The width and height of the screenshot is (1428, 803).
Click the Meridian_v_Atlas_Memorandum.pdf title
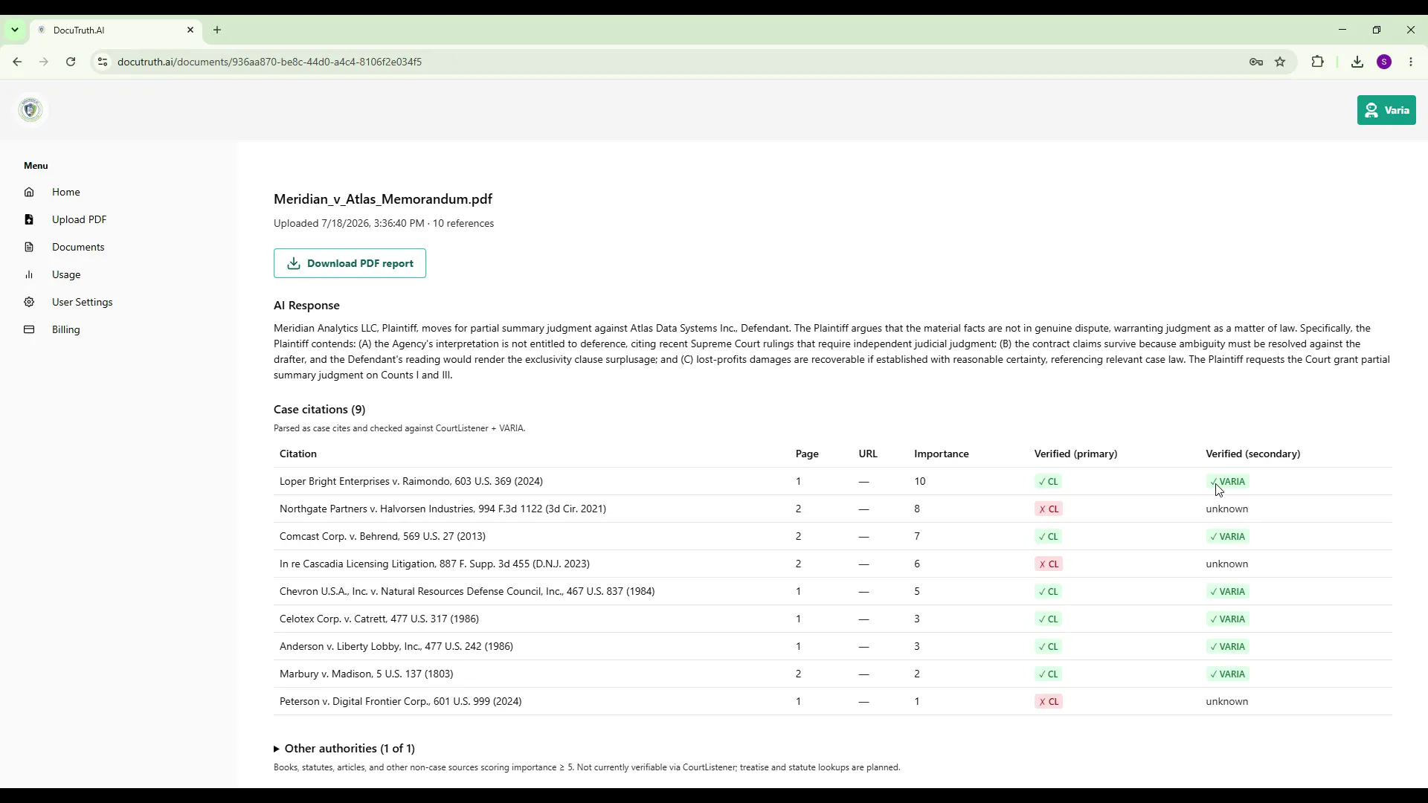click(383, 199)
